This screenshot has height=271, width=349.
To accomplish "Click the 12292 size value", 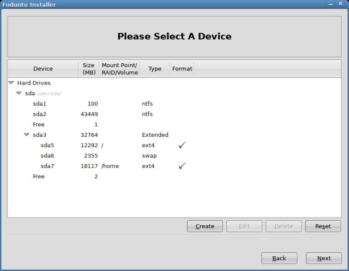I will point(89,145).
